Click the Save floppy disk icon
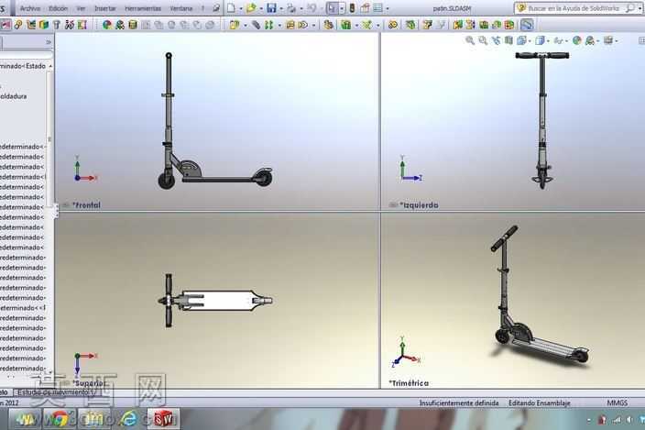This screenshot has width=645, height=430. (x=271, y=8)
